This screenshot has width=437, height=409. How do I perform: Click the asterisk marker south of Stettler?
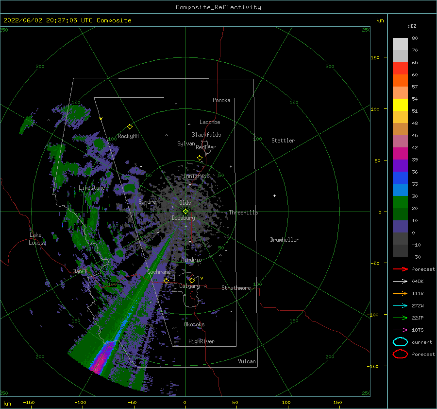coord(231,167)
